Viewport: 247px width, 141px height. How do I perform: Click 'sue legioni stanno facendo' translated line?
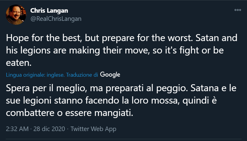[x=60, y=102]
